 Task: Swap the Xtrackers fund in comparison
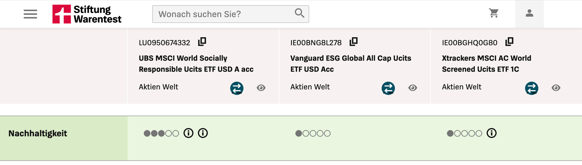pos(532,88)
